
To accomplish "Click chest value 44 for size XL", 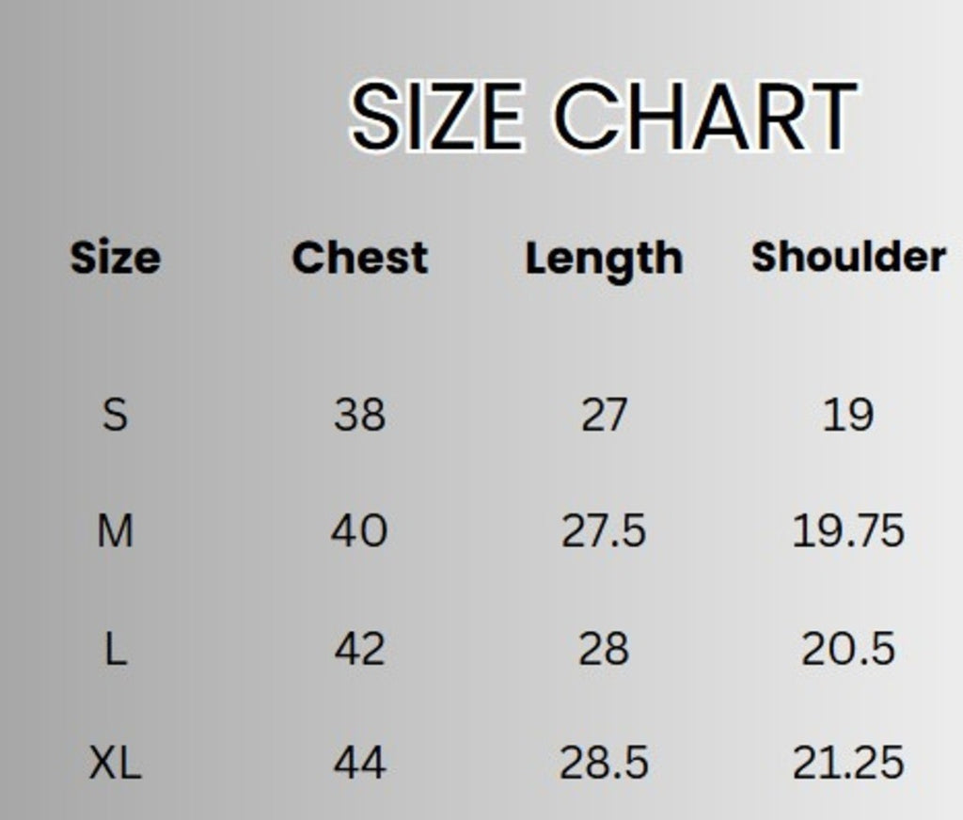I will pos(359,763).
